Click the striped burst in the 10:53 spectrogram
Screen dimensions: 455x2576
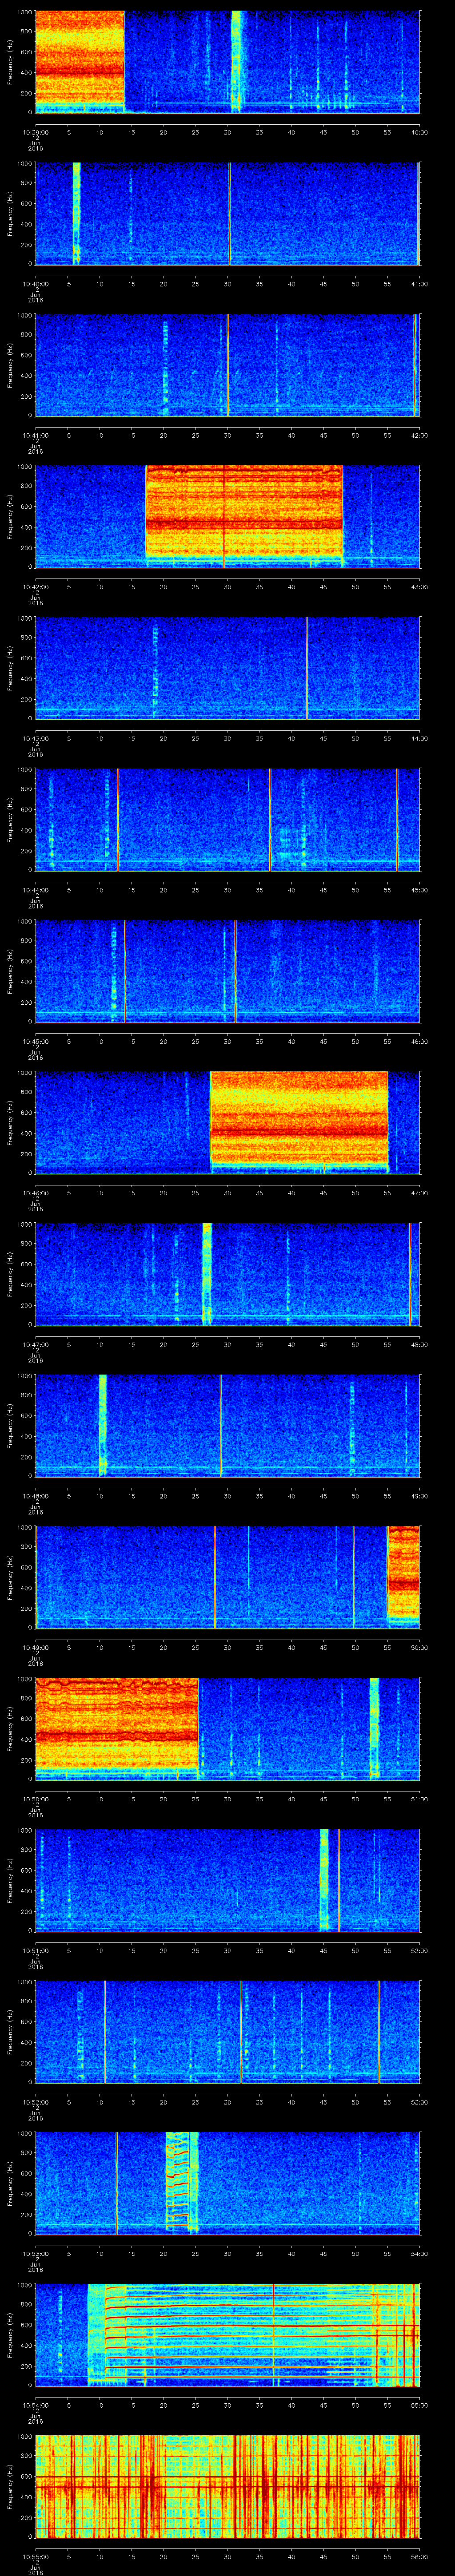[182, 2182]
